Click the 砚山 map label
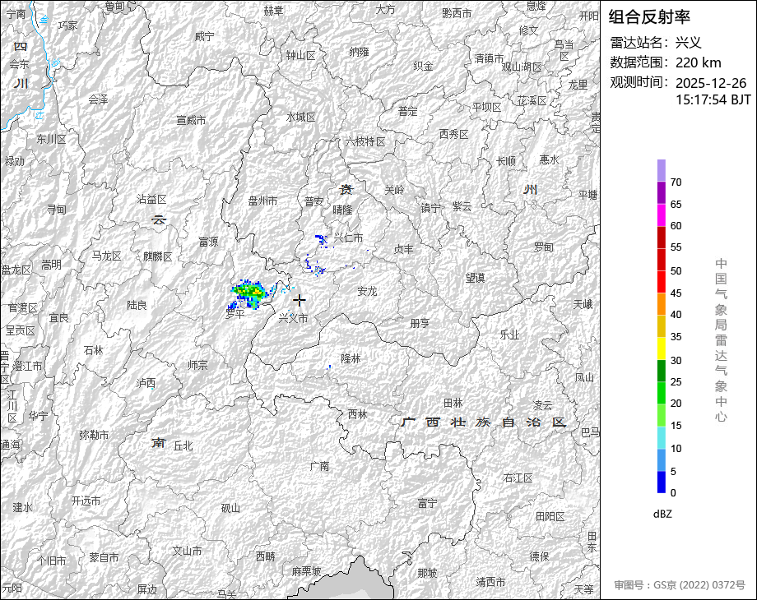 pos(230,508)
